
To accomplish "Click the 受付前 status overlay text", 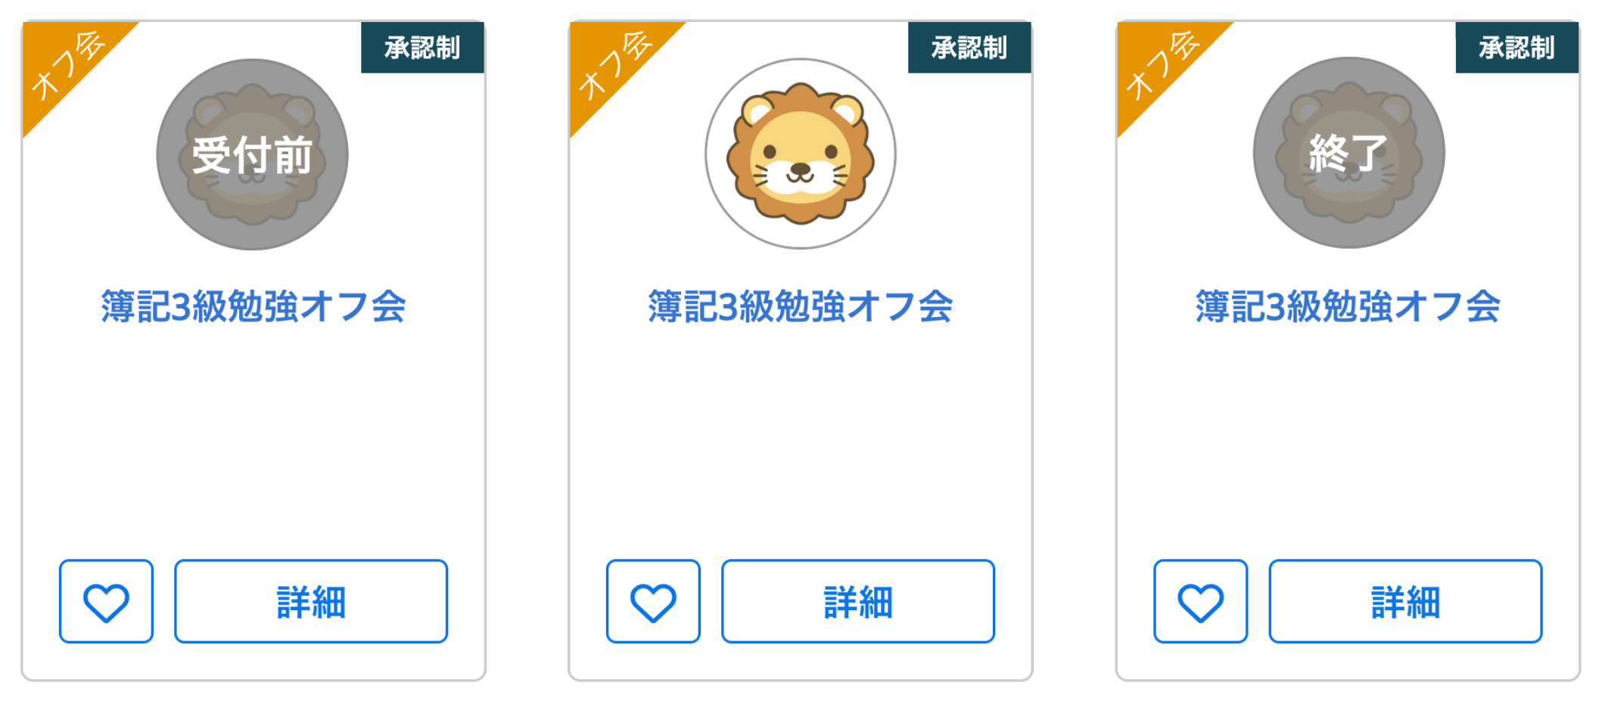I will pyautogui.click(x=253, y=155).
